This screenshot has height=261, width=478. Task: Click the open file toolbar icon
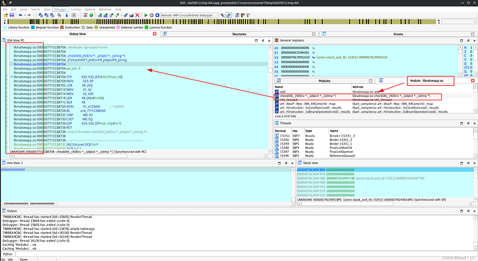pos(6,15)
